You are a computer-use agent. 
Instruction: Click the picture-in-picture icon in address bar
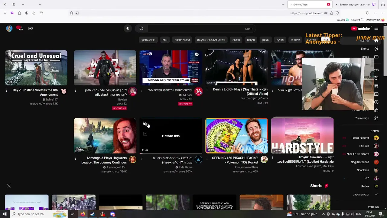click(x=77, y=13)
